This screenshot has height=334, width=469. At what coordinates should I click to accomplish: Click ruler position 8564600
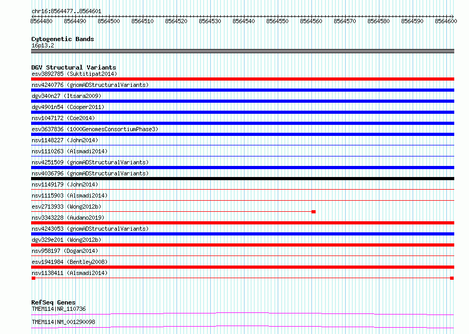pyautogui.click(x=446, y=21)
